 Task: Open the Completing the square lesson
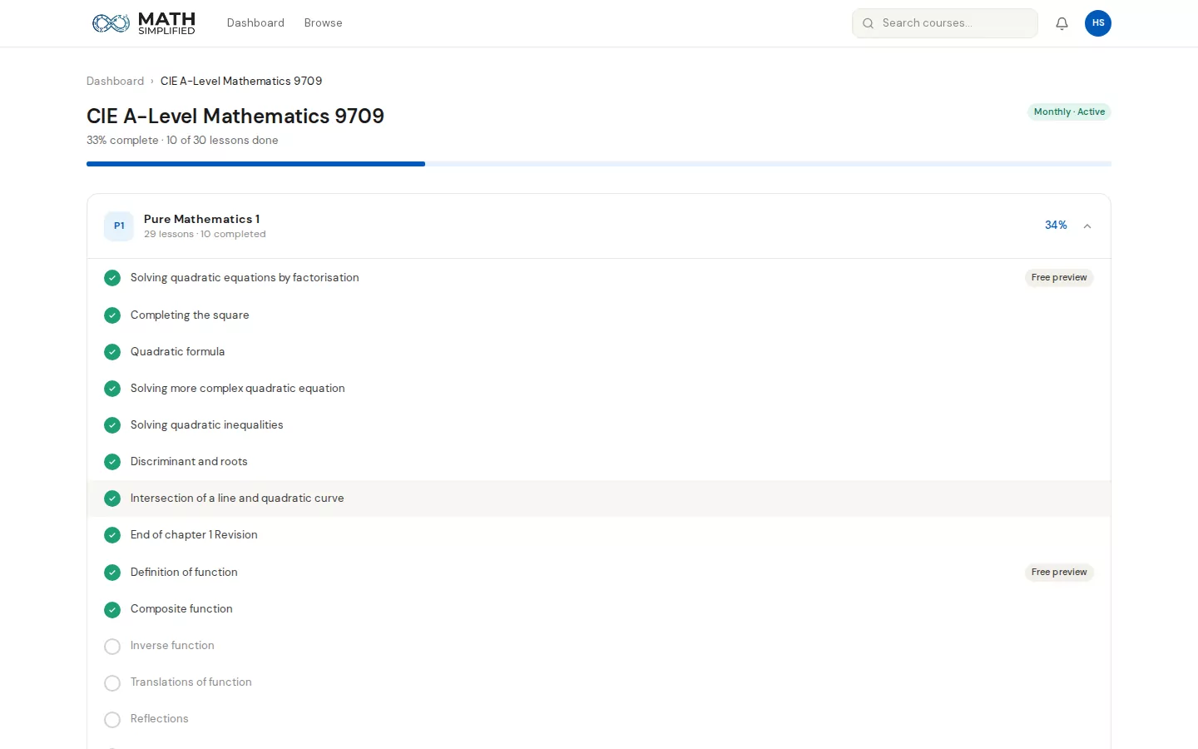(190, 315)
